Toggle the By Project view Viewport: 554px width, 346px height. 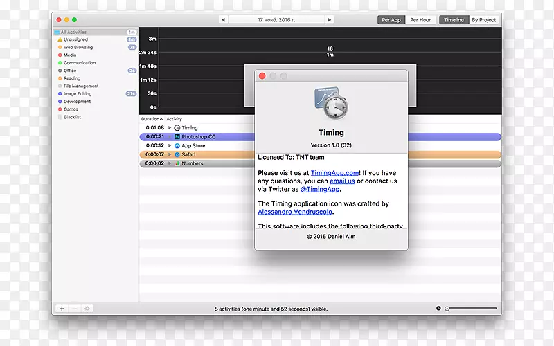(484, 20)
